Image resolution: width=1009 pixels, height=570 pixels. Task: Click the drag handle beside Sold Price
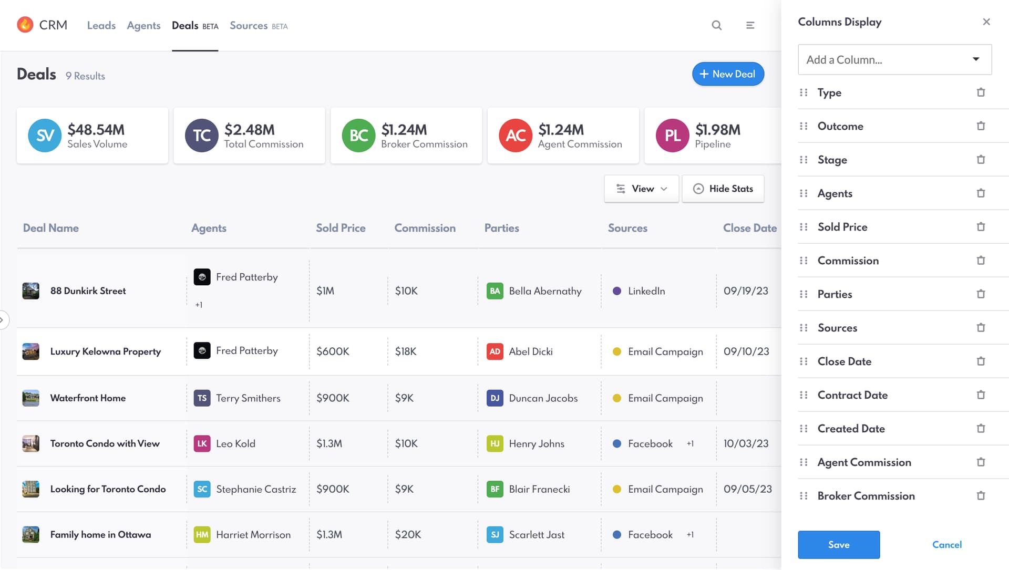[804, 227]
